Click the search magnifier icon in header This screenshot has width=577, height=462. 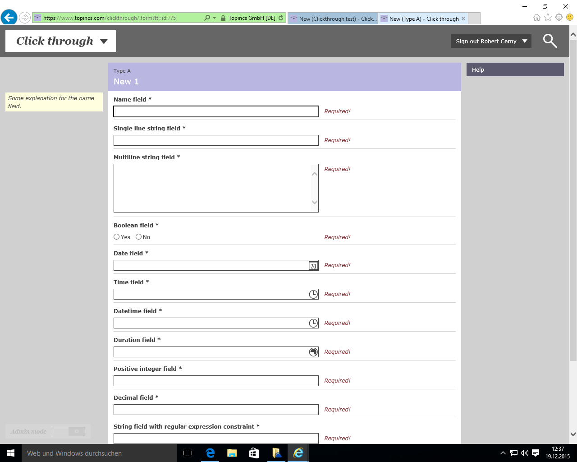(x=550, y=41)
